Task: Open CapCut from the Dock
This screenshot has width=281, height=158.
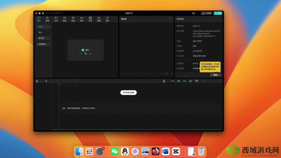Action: [176, 152]
